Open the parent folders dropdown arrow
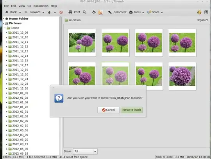This screenshot has height=159, width=211. 55,13
